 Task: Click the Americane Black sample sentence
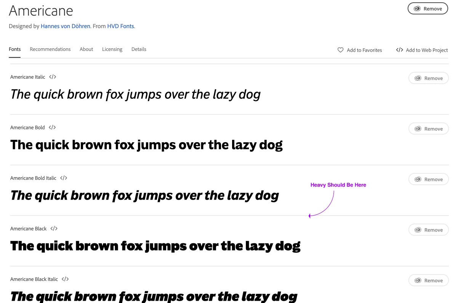click(x=155, y=246)
